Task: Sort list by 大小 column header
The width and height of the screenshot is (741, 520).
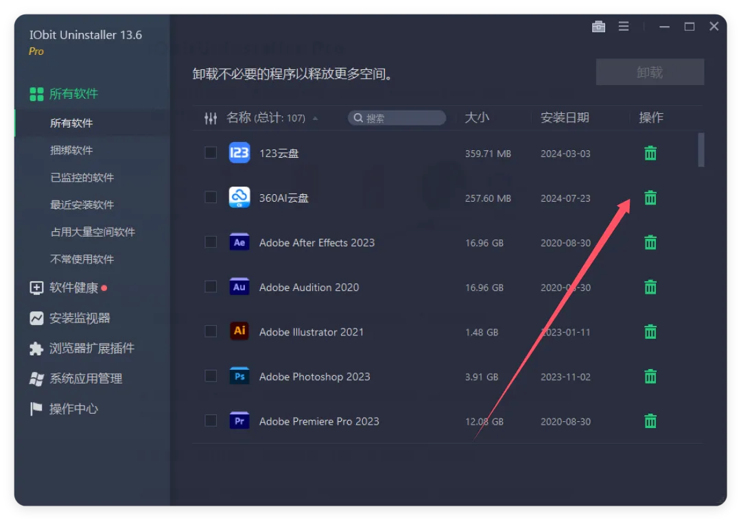Action: pos(476,117)
